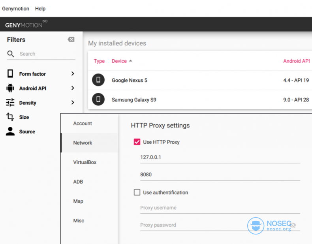
Task: Clear filters with the backspace icon
Action: click(x=71, y=39)
